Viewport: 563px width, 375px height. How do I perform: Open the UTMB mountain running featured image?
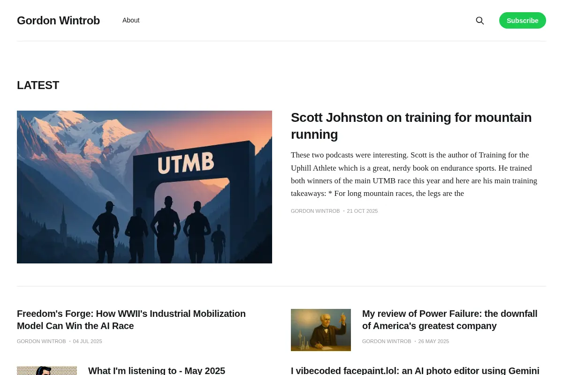[x=145, y=187]
